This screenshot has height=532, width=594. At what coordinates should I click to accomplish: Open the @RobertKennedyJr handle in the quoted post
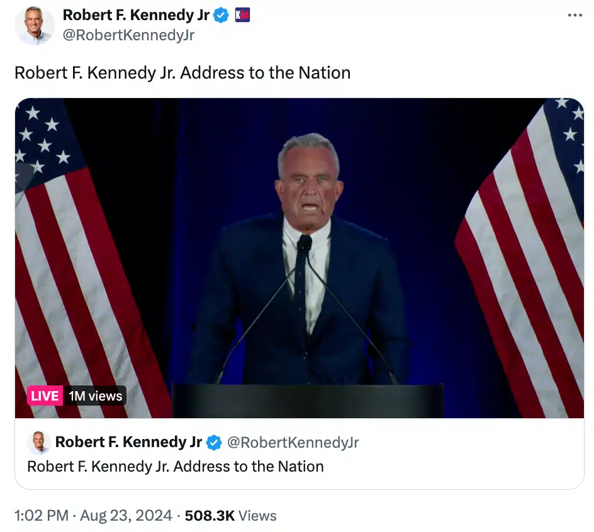click(293, 442)
